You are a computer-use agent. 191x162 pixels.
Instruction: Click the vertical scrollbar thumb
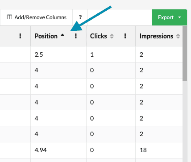(185, 53)
